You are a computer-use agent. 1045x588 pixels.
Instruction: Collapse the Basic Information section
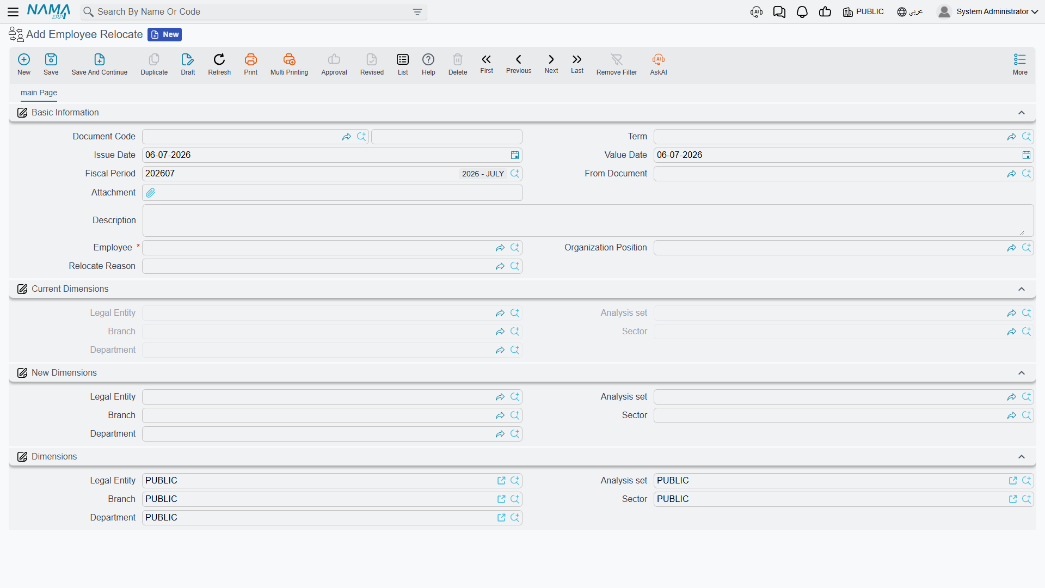click(x=1022, y=113)
